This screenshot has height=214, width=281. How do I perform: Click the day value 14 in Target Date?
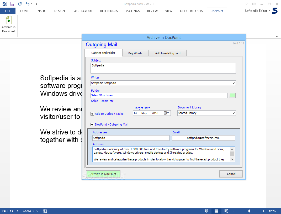coord(135,113)
